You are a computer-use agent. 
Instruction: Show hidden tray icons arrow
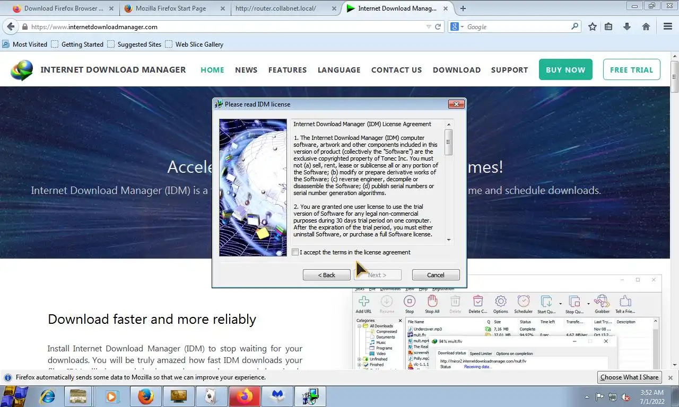(x=587, y=396)
